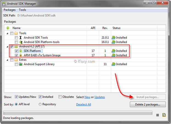Click the Name column header

click(x=46, y=28)
